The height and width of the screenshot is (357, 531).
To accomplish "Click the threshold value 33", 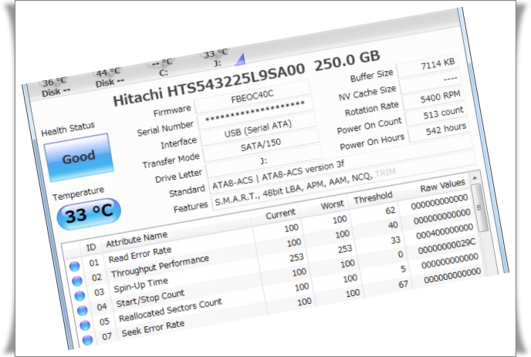I will 395,241.
